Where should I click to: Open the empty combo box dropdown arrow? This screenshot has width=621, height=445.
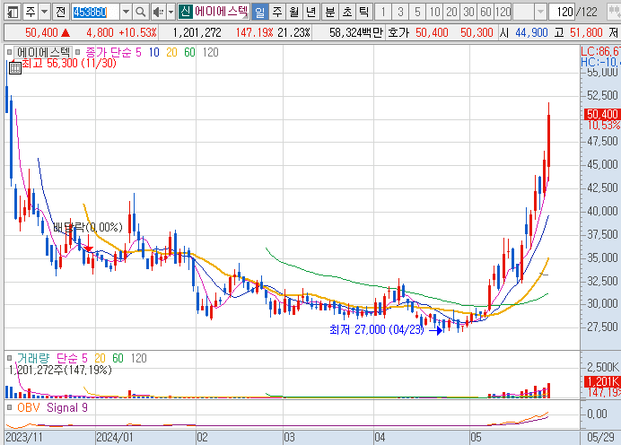tap(540, 12)
